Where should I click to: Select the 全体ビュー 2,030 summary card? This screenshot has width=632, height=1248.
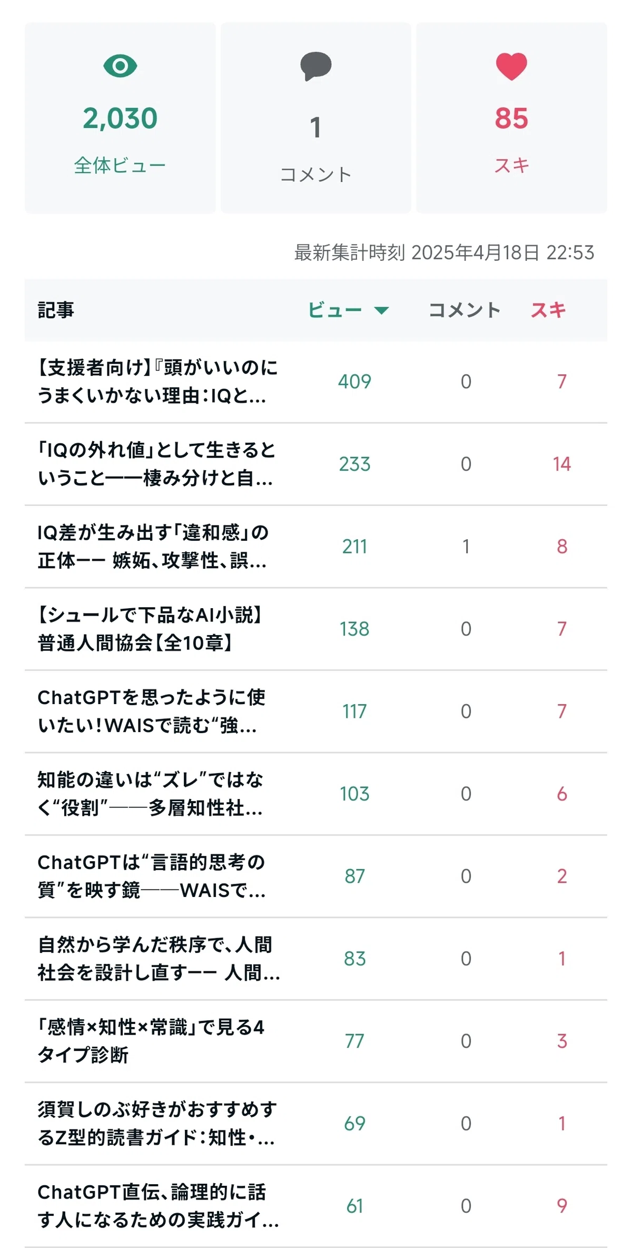(120, 118)
